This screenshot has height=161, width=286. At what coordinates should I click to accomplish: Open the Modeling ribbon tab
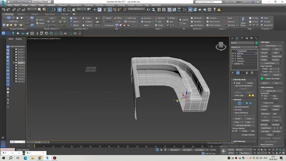point(9,14)
